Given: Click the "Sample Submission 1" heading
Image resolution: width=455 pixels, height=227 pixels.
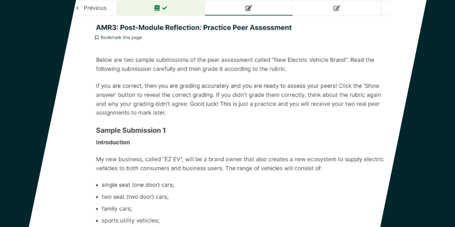Looking at the screenshot, I should tap(131, 130).
